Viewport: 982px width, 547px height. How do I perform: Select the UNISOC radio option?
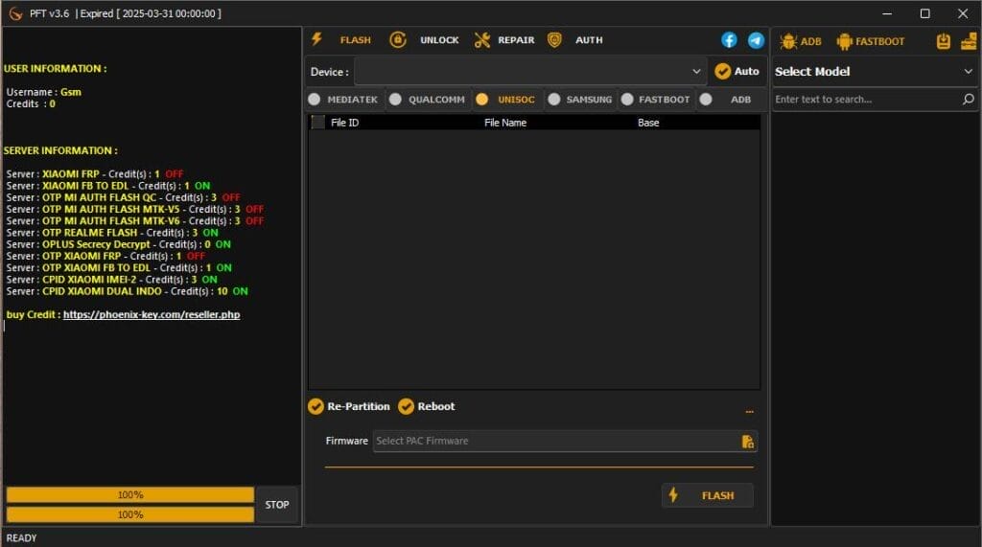pyautogui.click(x=505, y=99)
